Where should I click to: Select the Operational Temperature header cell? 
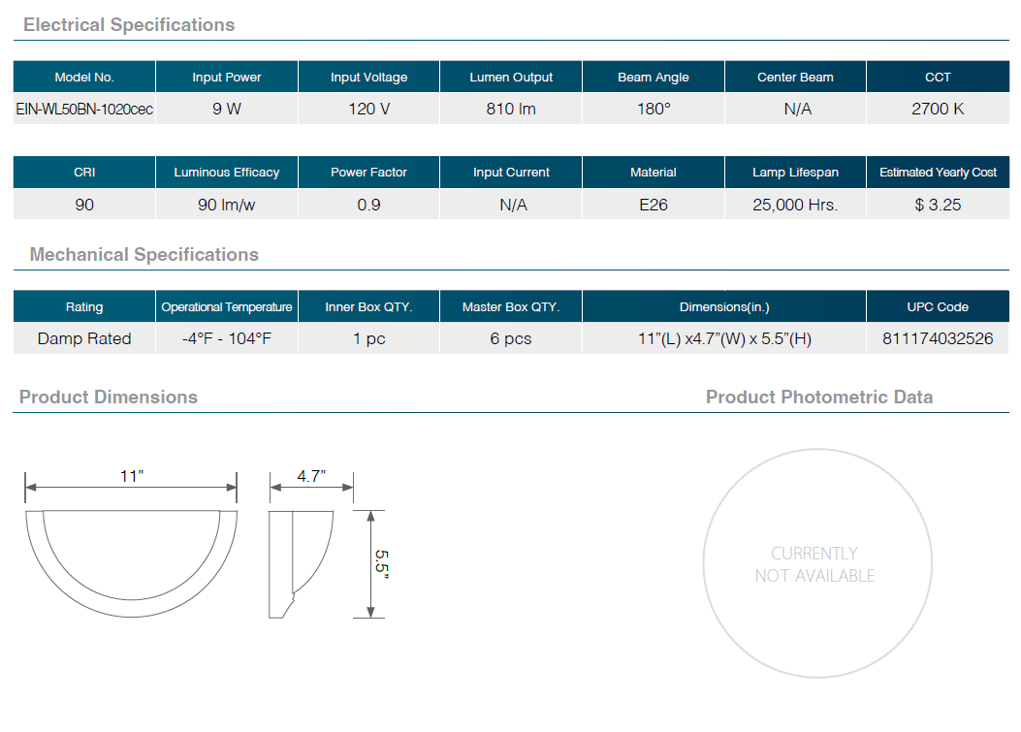(x=227, y=307)
